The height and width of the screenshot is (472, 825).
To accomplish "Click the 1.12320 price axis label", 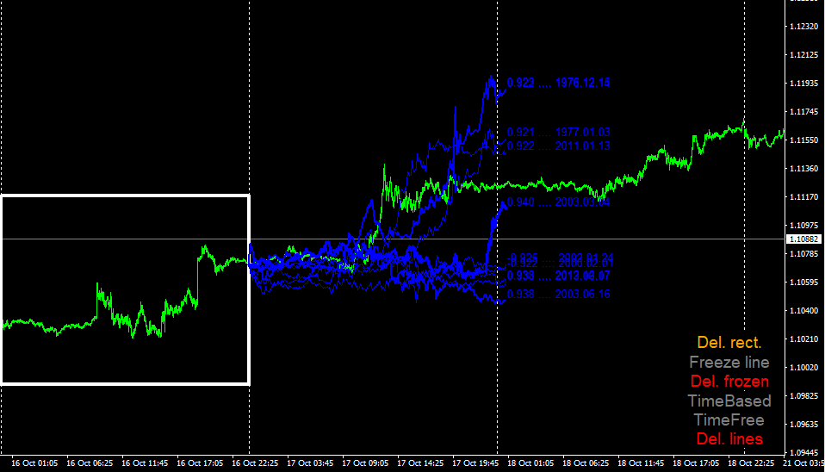I will (804, 27).
